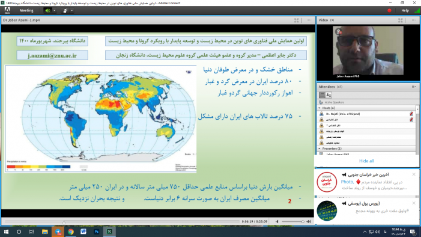
Task: Dismiss the Khorasan Jonoubi news notification
Action: tap(414, 174)
